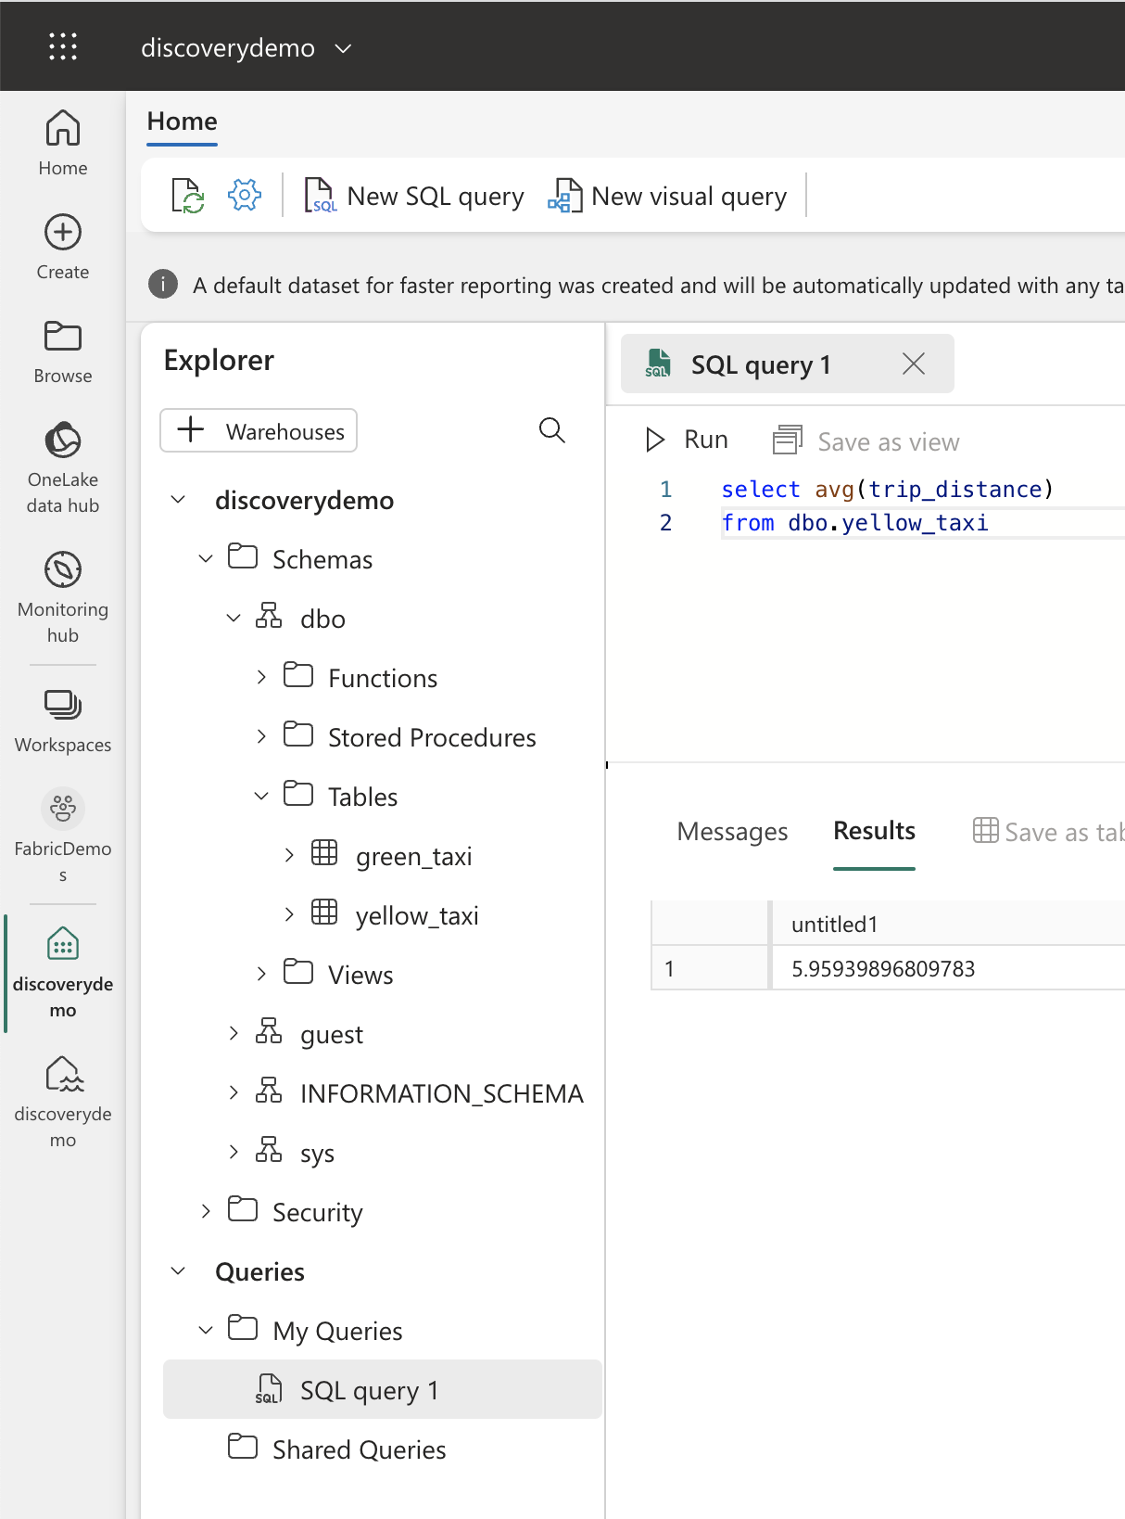Open Monitoring hub from the sidebar

click(x=63, y=596)
